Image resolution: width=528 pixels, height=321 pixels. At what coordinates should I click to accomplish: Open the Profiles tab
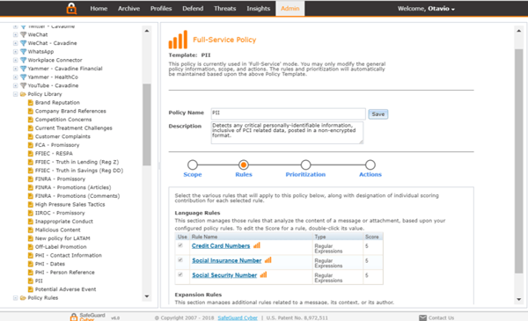pos(161,9)
